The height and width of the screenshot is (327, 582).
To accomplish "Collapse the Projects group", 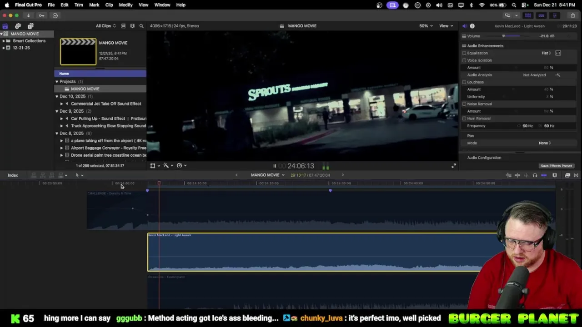I will pyautogui.click(x=57, y=82).
